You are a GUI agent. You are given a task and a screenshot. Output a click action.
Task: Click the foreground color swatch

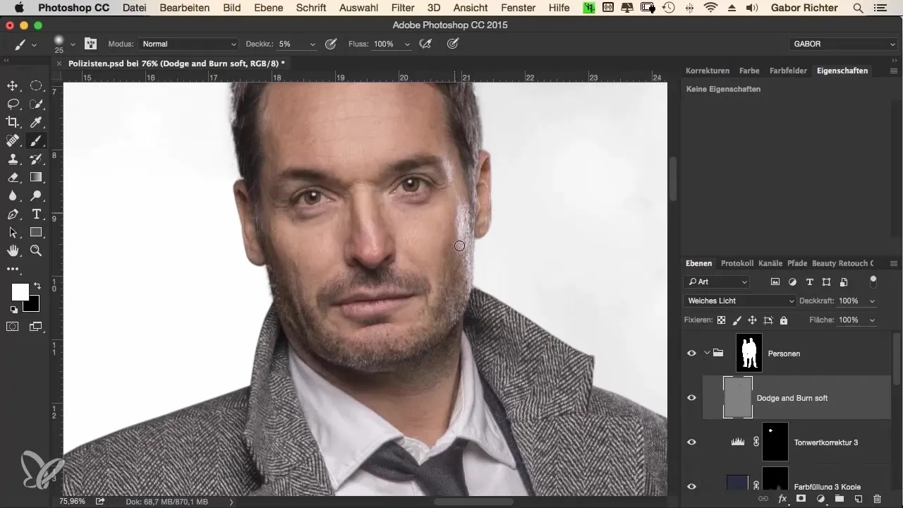pyautogui.click(x=18, y=291)
